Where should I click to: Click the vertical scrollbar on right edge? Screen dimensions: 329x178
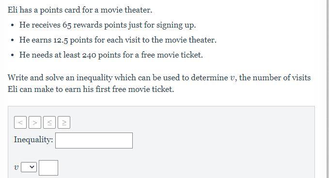click(327, 89)
